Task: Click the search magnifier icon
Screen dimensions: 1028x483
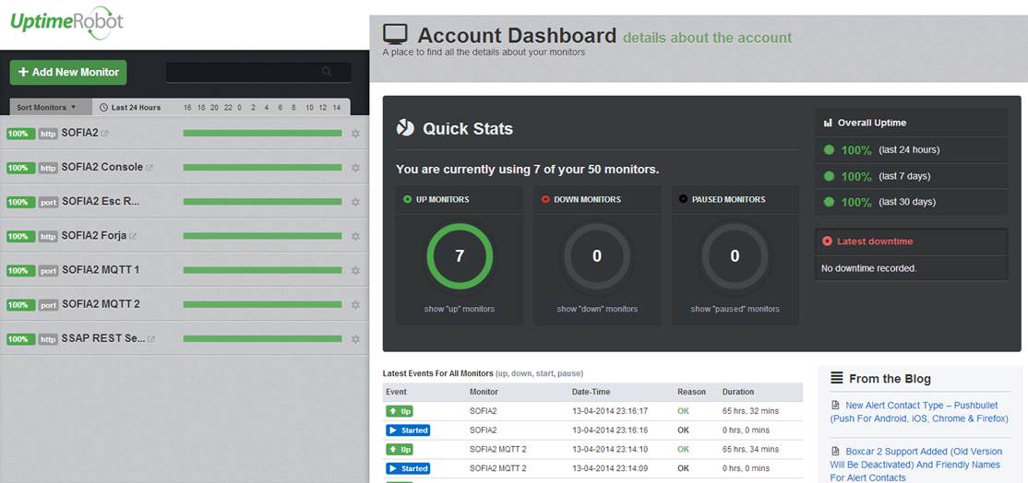Action: 327,72
